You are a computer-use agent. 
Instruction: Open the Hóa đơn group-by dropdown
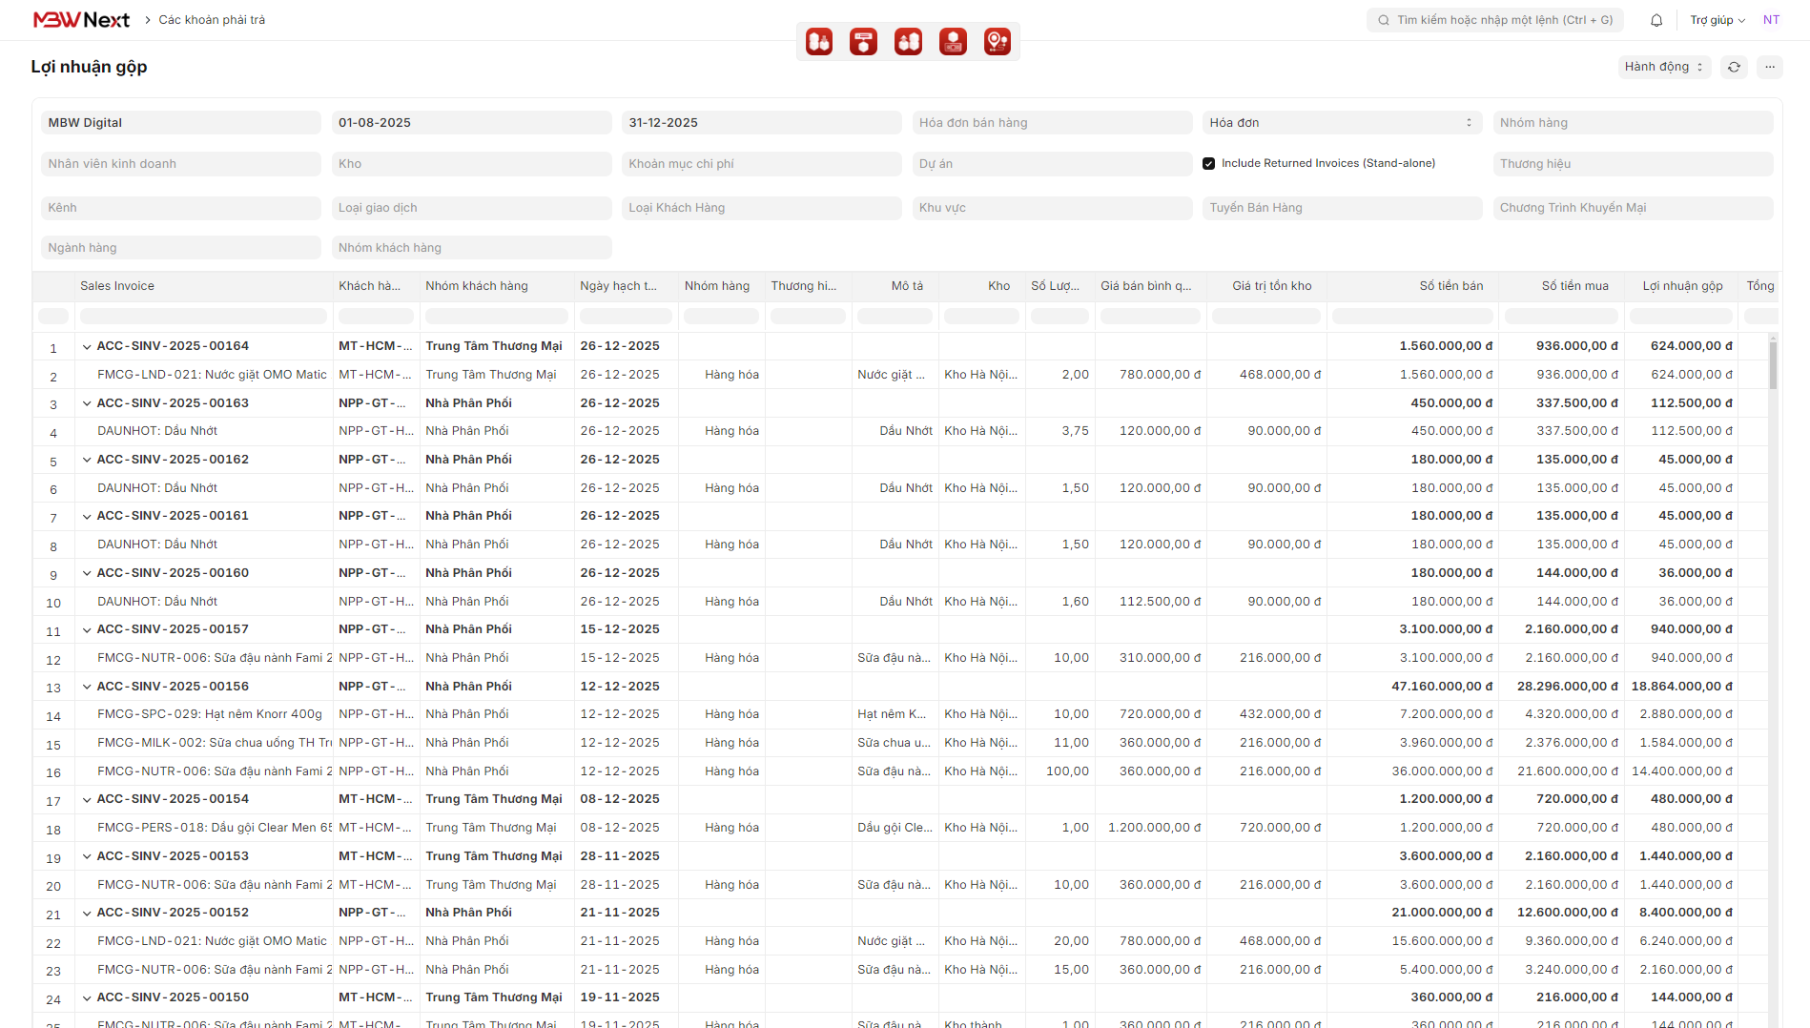coord(1341,123)
